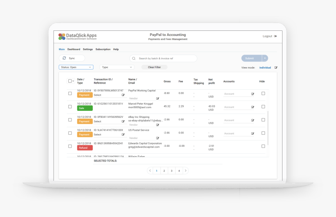The height and width of the screenshot is (217, 336).
Task: Select the eBay Inc Shipping row checkbox
Action: point(70,120)
